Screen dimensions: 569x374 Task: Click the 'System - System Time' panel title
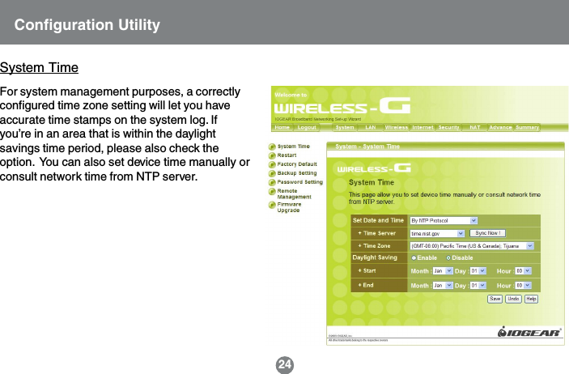367,147
